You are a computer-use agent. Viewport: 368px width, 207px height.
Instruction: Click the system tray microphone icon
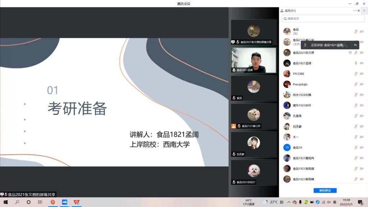coord(300,202)
